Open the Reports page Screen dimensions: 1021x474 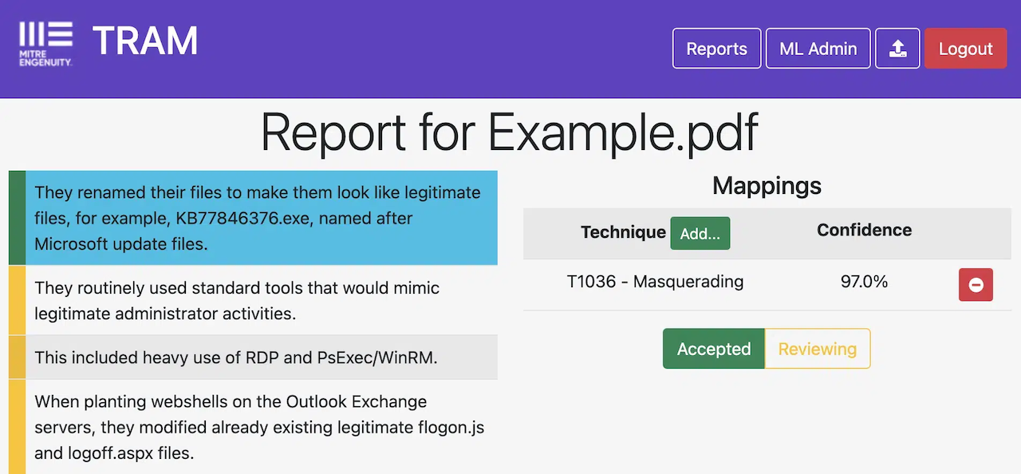716,49
